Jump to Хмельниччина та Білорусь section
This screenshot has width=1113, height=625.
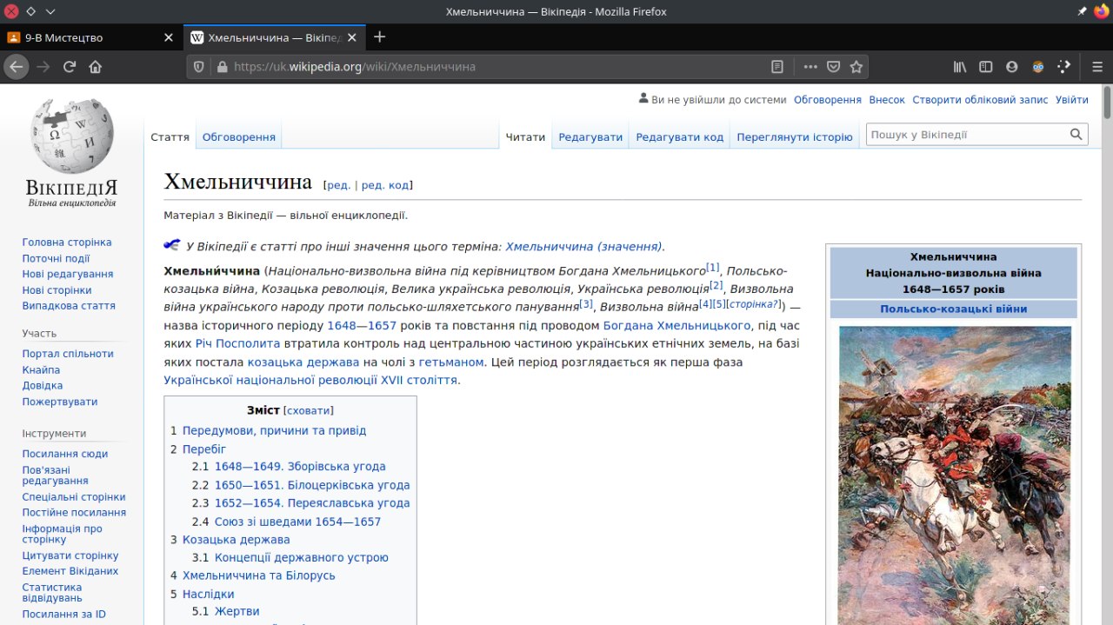click(x=258, y=575)
